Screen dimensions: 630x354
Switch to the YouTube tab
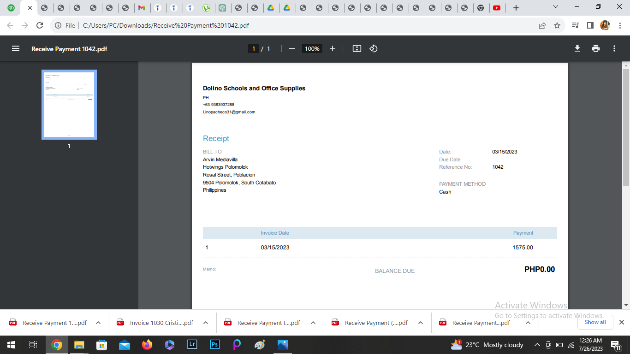[497, 8]
